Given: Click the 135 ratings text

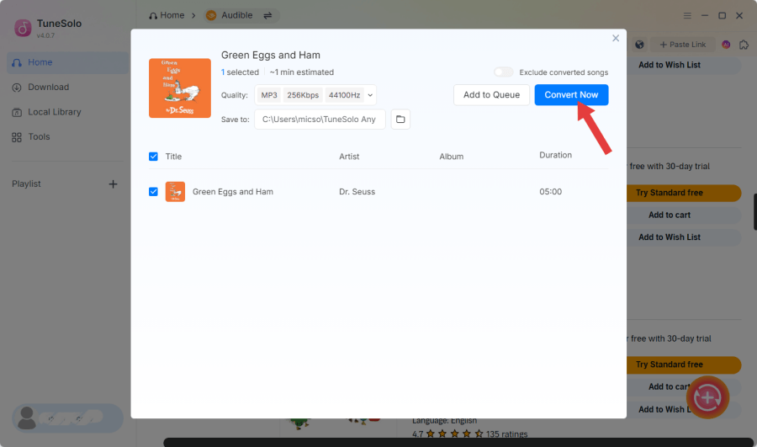Looking at the screenshot, I should (x=506, y=434).
